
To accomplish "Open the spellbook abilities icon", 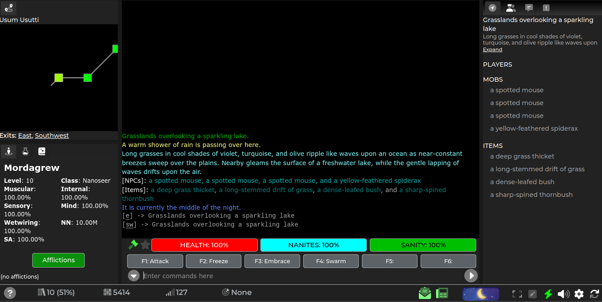I will 42,151.
